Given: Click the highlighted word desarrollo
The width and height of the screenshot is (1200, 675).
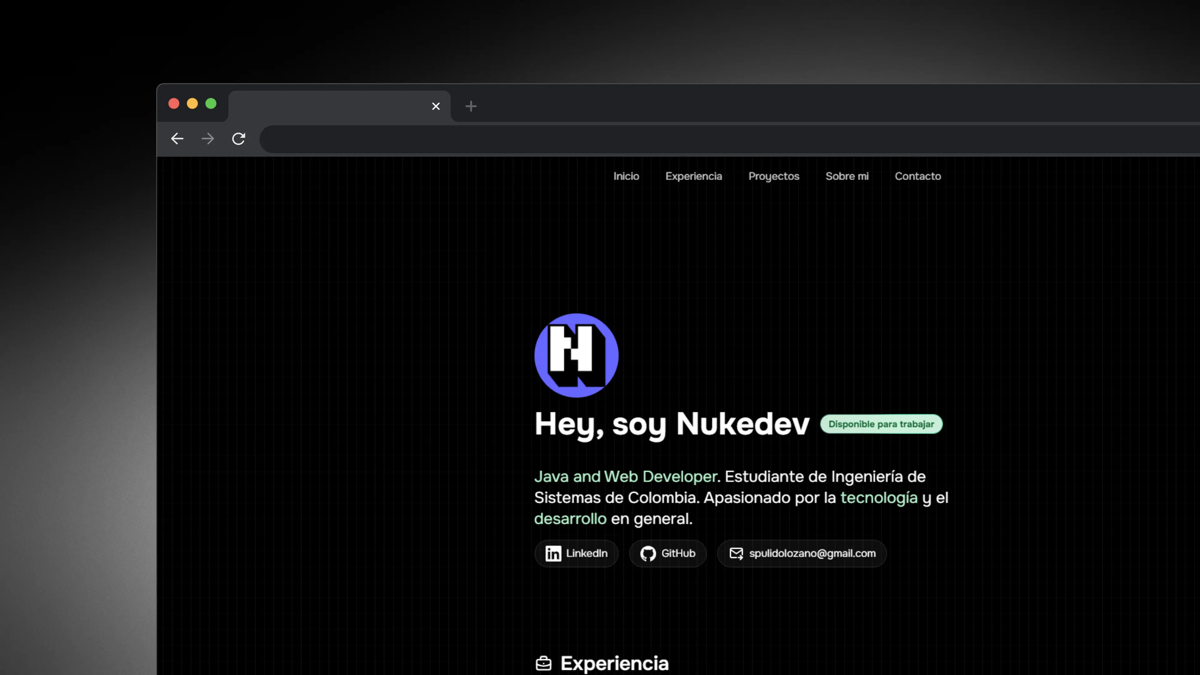Looking at the screenshot, I should [x=570, y=518].
